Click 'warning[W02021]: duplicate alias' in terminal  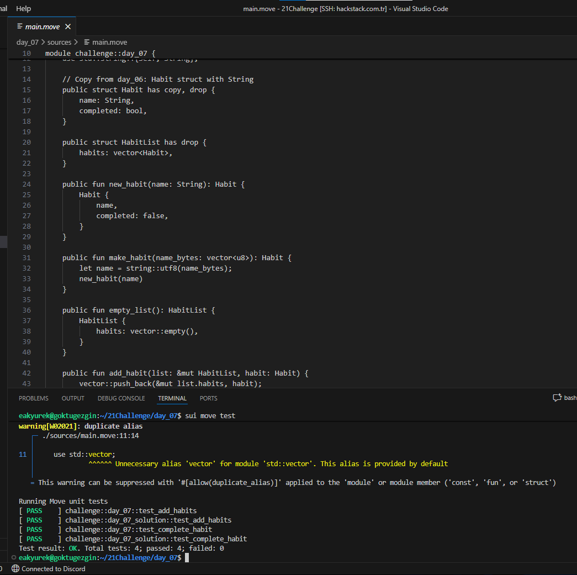click(x=81, y=426)
